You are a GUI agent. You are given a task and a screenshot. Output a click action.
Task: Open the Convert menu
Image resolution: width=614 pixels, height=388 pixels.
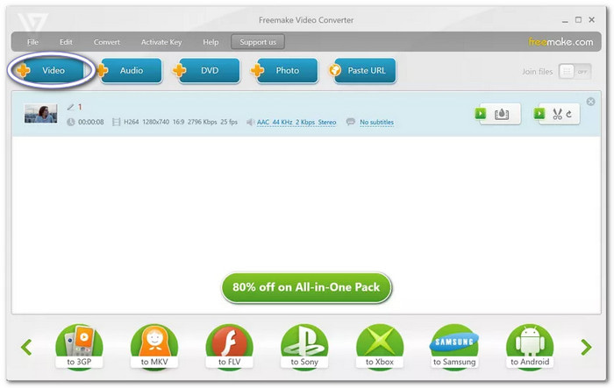point(106,42)
